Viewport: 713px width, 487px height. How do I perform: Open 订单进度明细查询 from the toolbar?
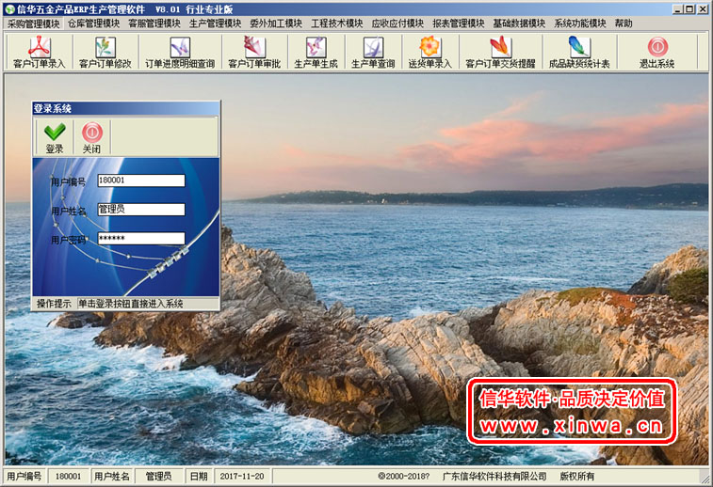(x=179, y=51)
